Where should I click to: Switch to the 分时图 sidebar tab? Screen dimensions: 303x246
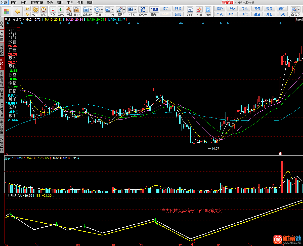click(x=2, y=50)
